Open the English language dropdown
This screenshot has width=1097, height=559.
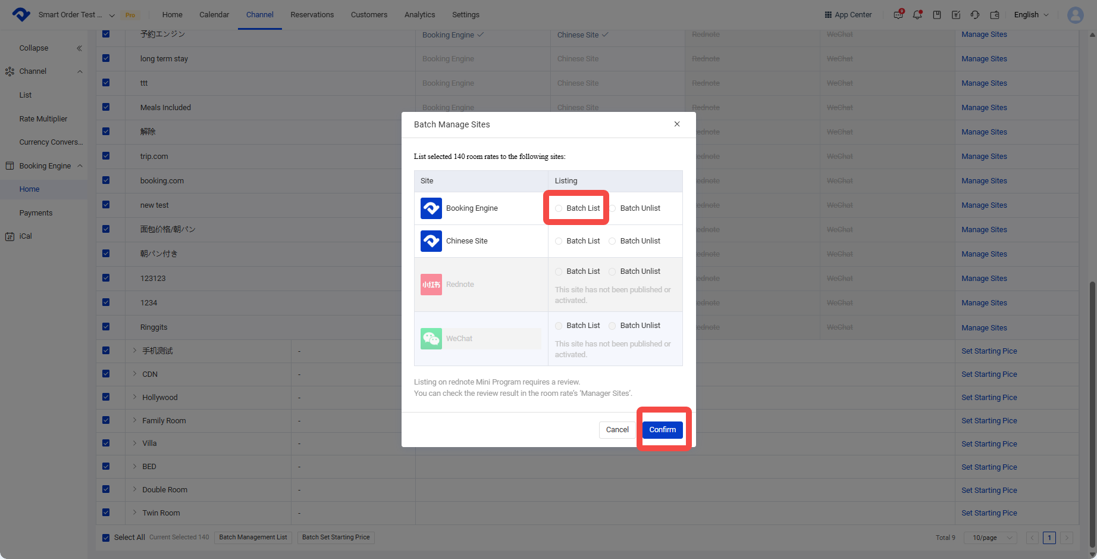click(x=1032, y=15)
